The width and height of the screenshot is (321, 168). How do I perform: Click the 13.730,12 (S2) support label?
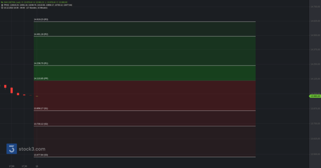click(x=41, y=124)
